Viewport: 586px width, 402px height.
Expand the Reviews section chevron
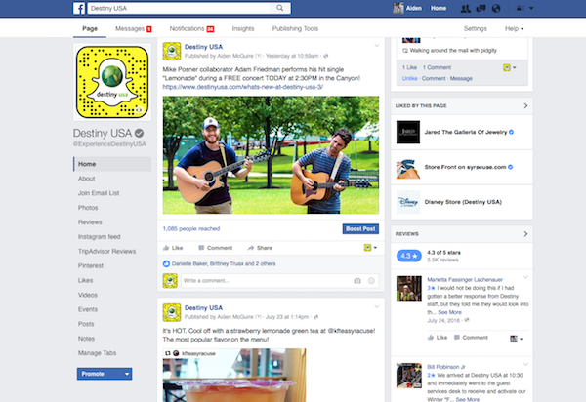[526, 234]
